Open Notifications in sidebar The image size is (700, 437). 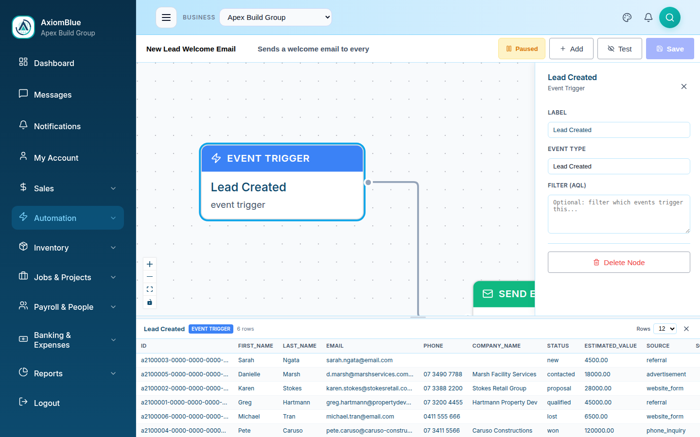[68, 126]
